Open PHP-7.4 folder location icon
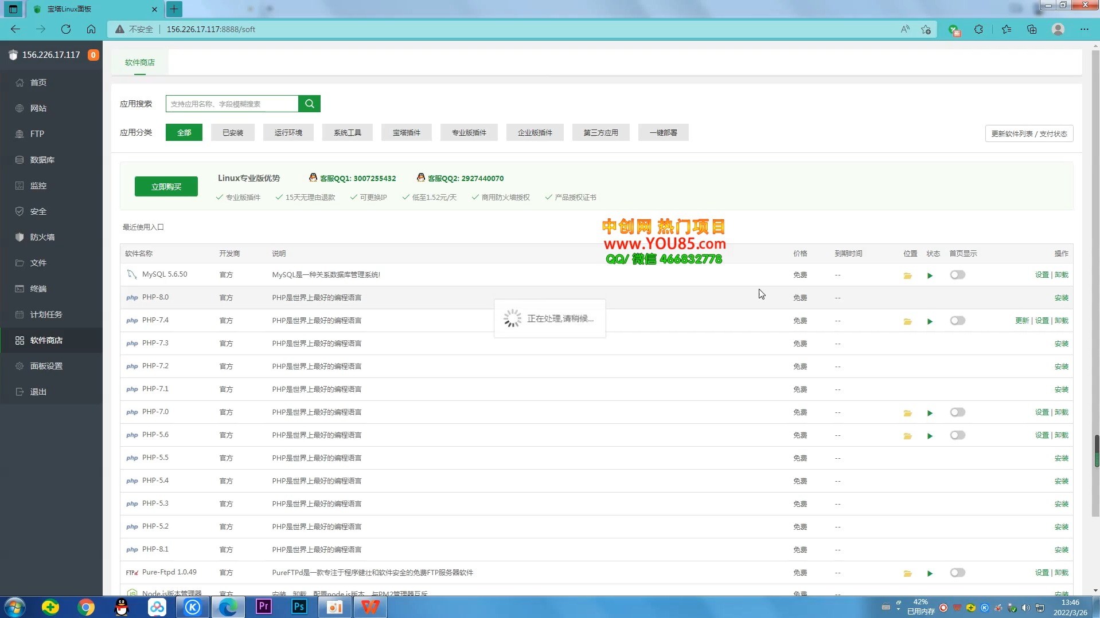 coord(907,321)
